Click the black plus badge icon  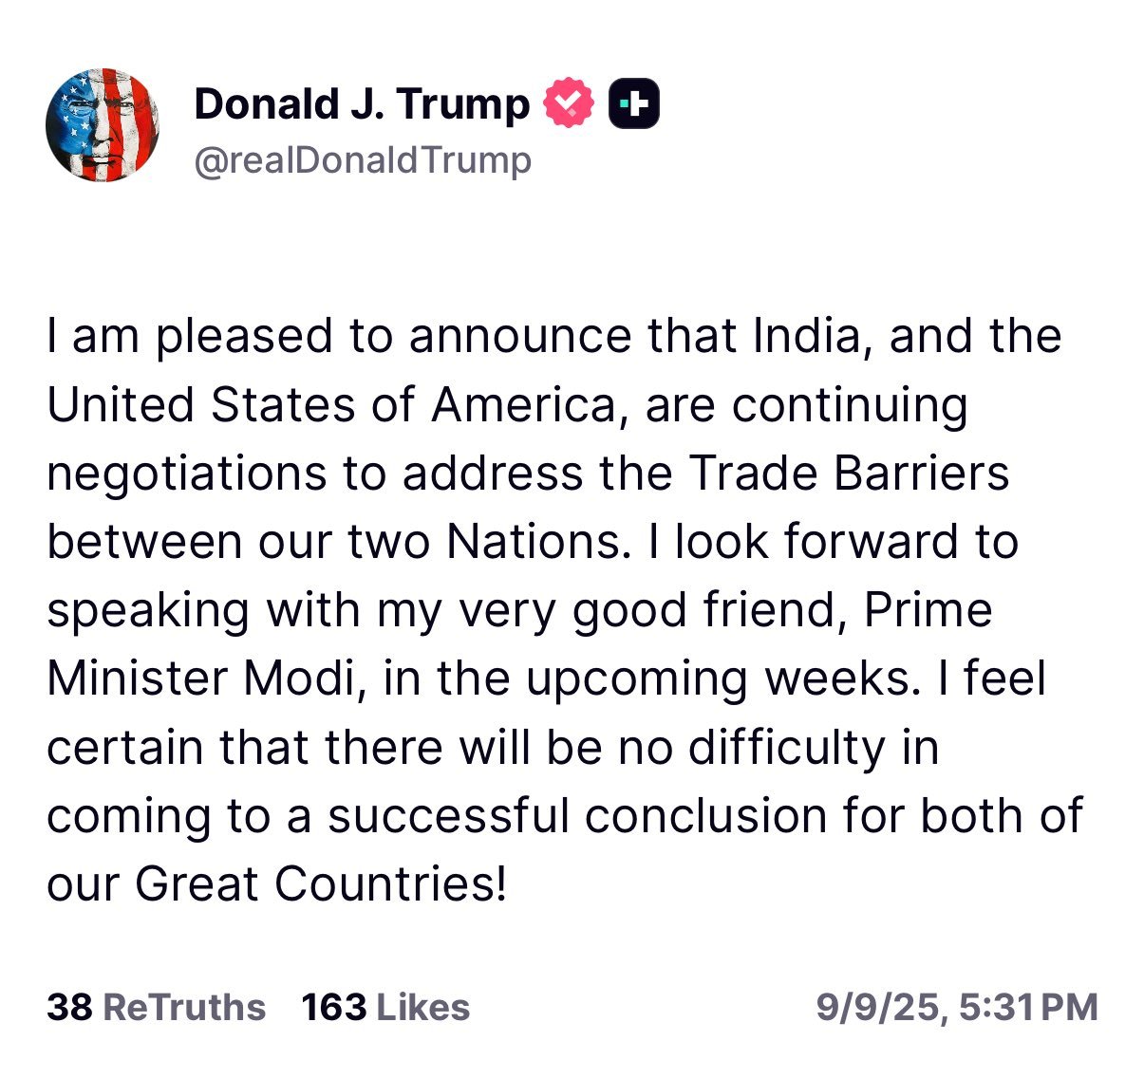633,103
